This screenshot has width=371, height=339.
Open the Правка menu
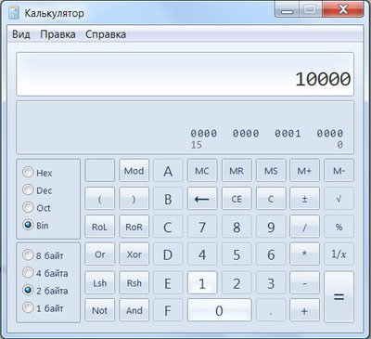click(58, 34)
